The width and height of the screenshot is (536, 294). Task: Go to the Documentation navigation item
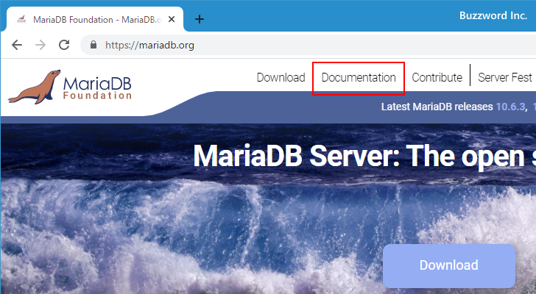point(359,77)
